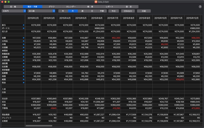Select the 日 period segment
This screenshot has width=204, height=128.
tap(92, 11)
